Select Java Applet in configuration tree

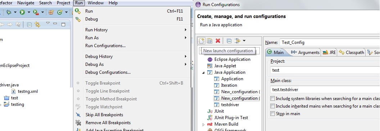[x=222, y=66]
